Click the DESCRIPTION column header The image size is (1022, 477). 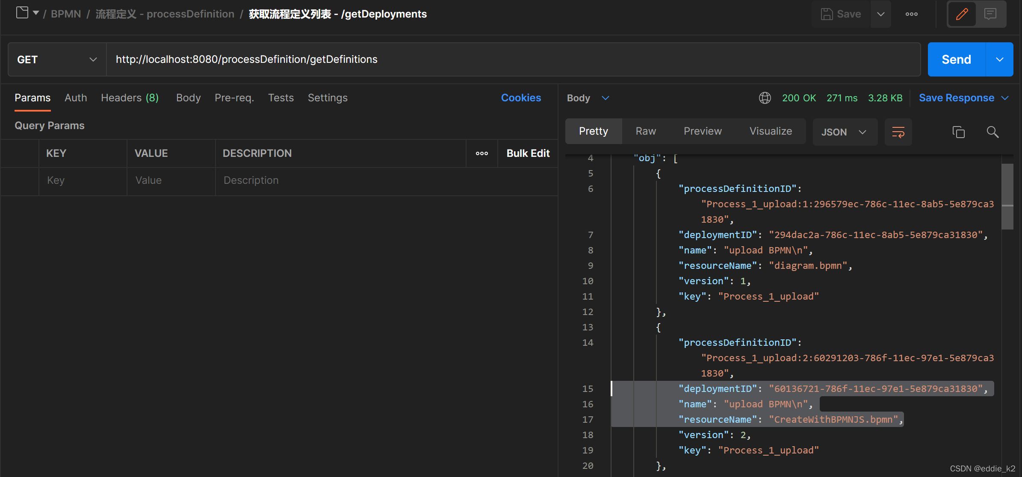click(257, 153)
